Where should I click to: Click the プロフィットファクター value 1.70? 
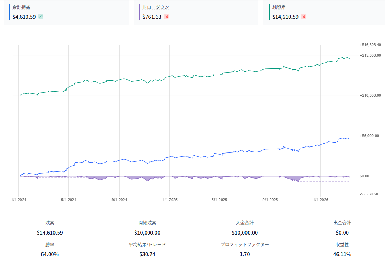click(x=244, y=254)
